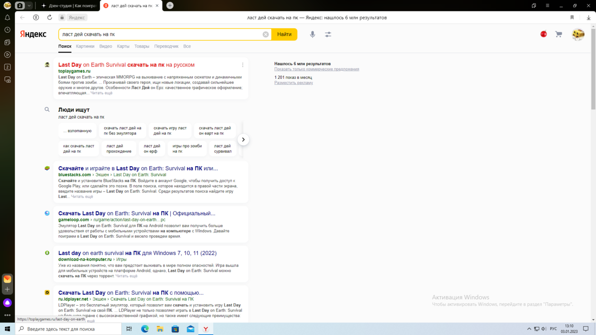Open Microsoft Edge from taskbar
The image size is (596, 335).
click(x=145, y=329)
